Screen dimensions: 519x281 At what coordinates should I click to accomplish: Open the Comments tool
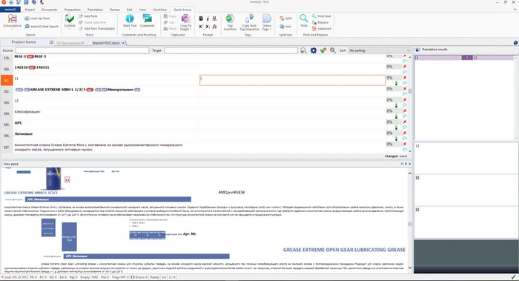tap(148, 21)
